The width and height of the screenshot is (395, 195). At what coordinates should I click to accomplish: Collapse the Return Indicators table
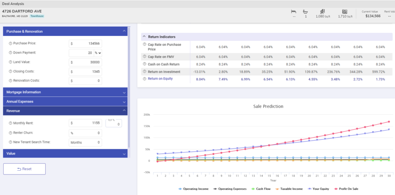tap(144, 37)
